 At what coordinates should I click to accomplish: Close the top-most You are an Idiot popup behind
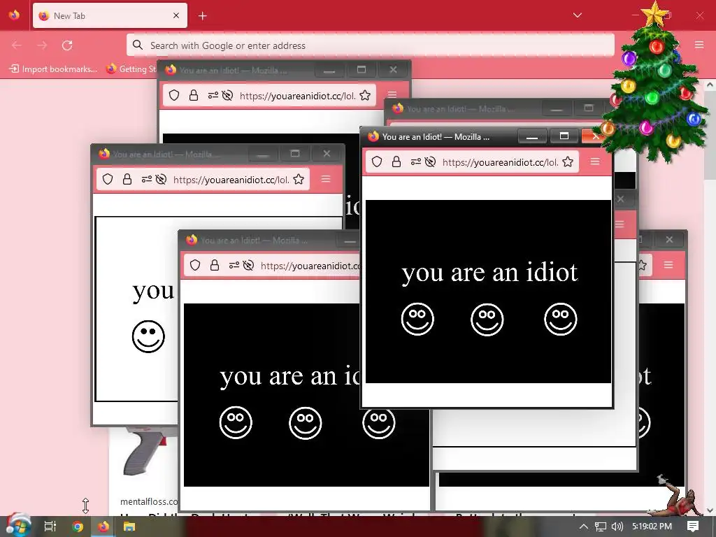click(x=393, y=69)
